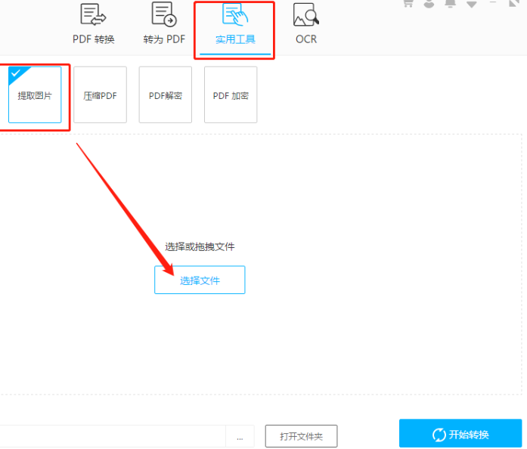527x449 pixels.
Task: Switch to the 转为 PDF tab
Action: pos(164,25)
